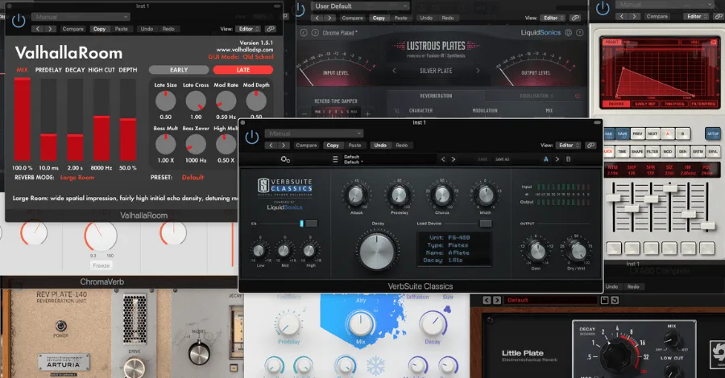Select state A in VerbSuite
725x378 pixels.
tap(546, 159)
